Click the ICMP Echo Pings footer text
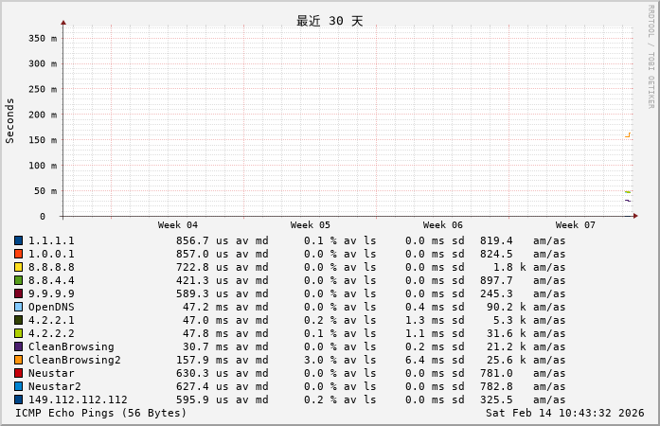 100,413
